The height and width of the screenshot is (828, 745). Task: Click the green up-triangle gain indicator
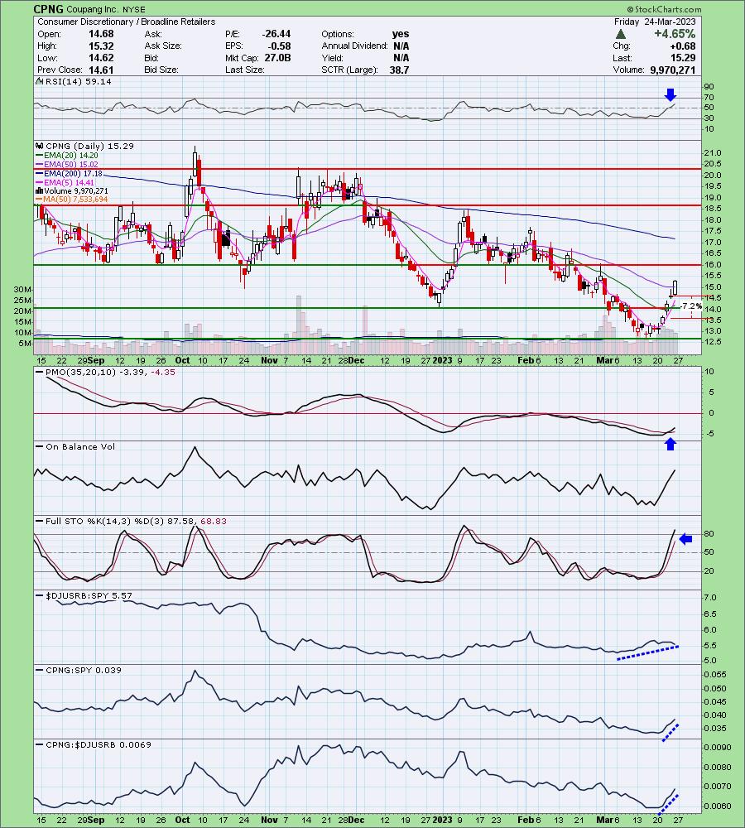(621, 34)
